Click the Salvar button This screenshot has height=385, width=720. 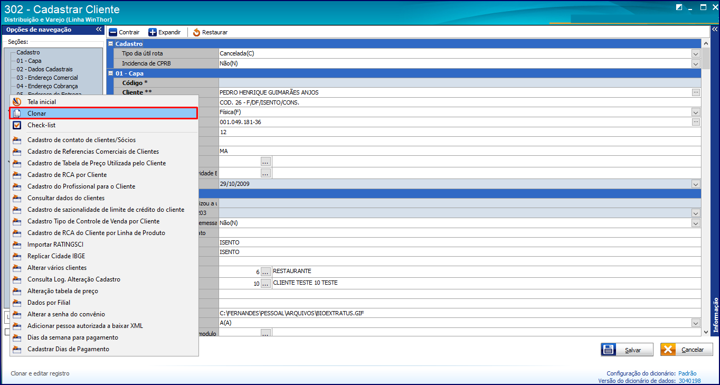pos(627,350)
